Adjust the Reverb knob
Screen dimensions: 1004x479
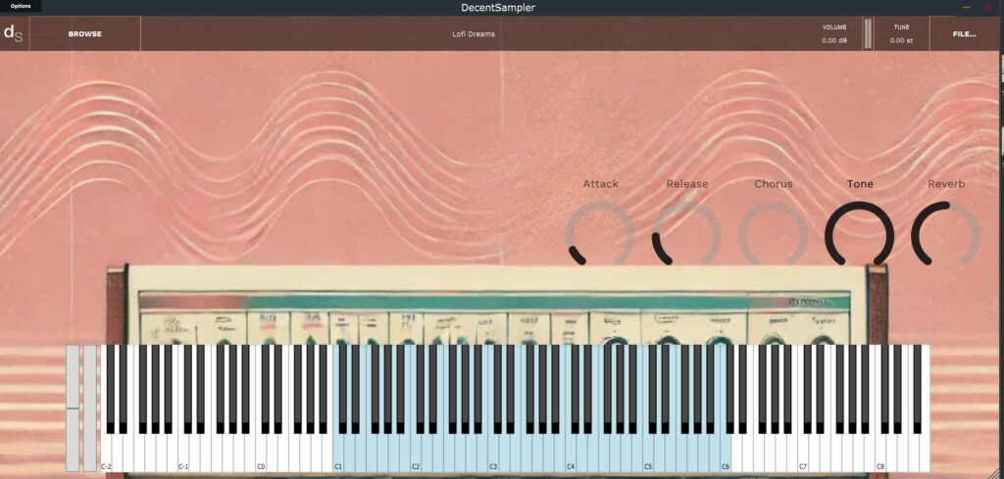pyautogui.click(x=946, y=235)
